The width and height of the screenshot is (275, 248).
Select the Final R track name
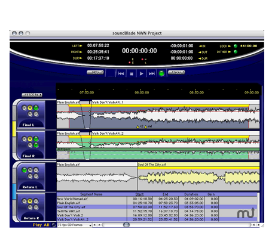point(29,156)
